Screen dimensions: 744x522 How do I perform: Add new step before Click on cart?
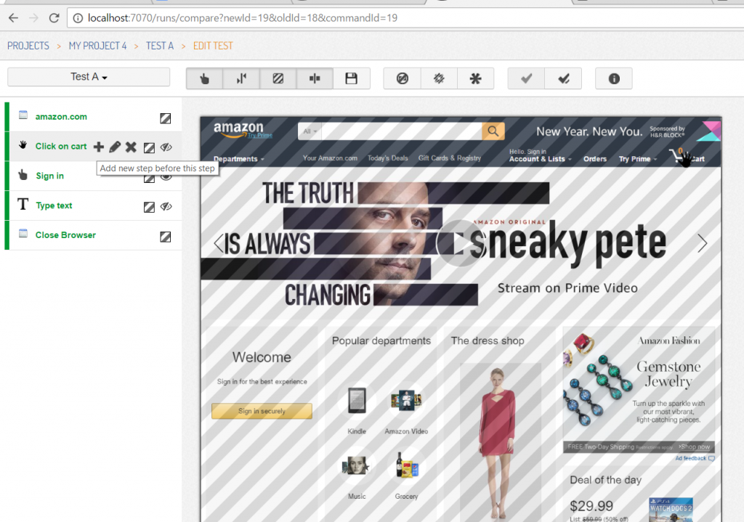99,147
